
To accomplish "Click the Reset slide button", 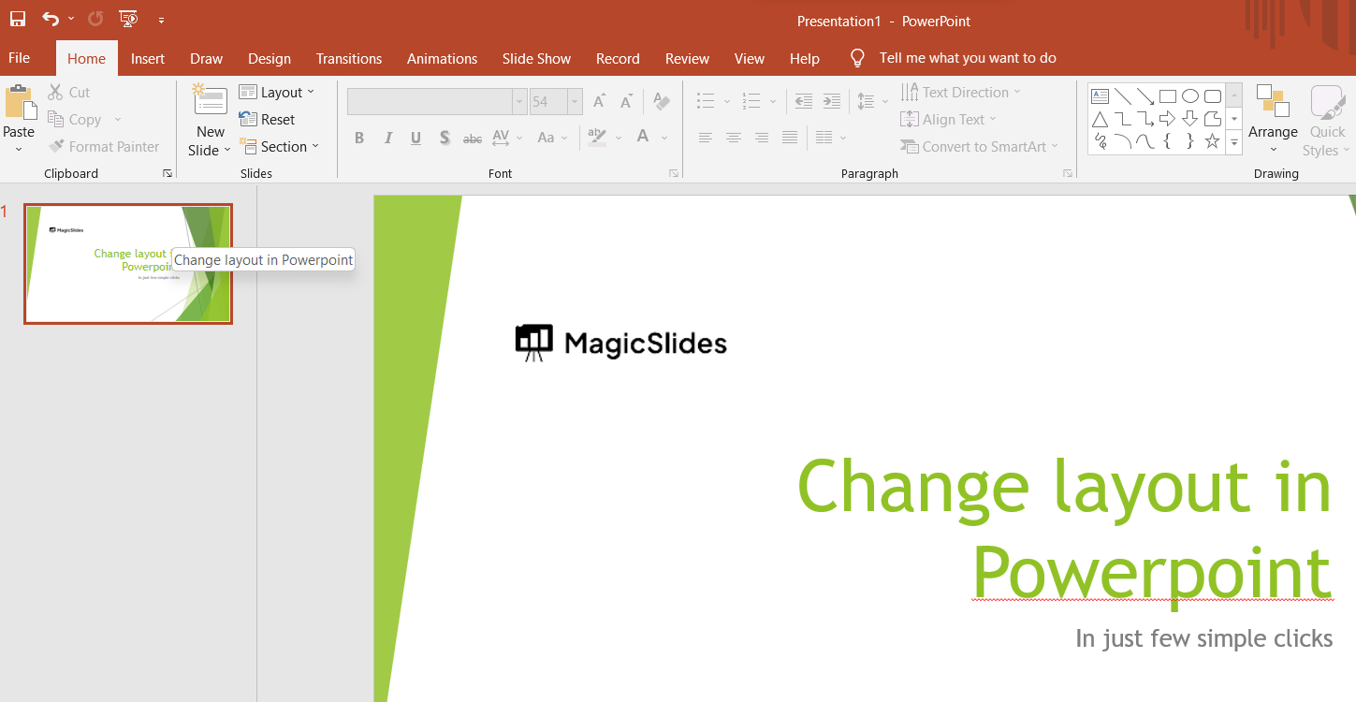I will point(267,119).
